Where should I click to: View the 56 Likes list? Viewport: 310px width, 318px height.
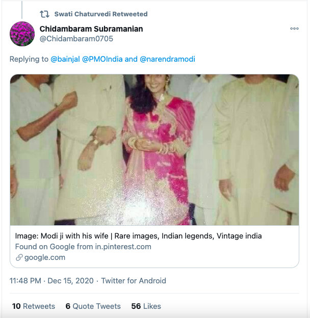pos(146,306)
